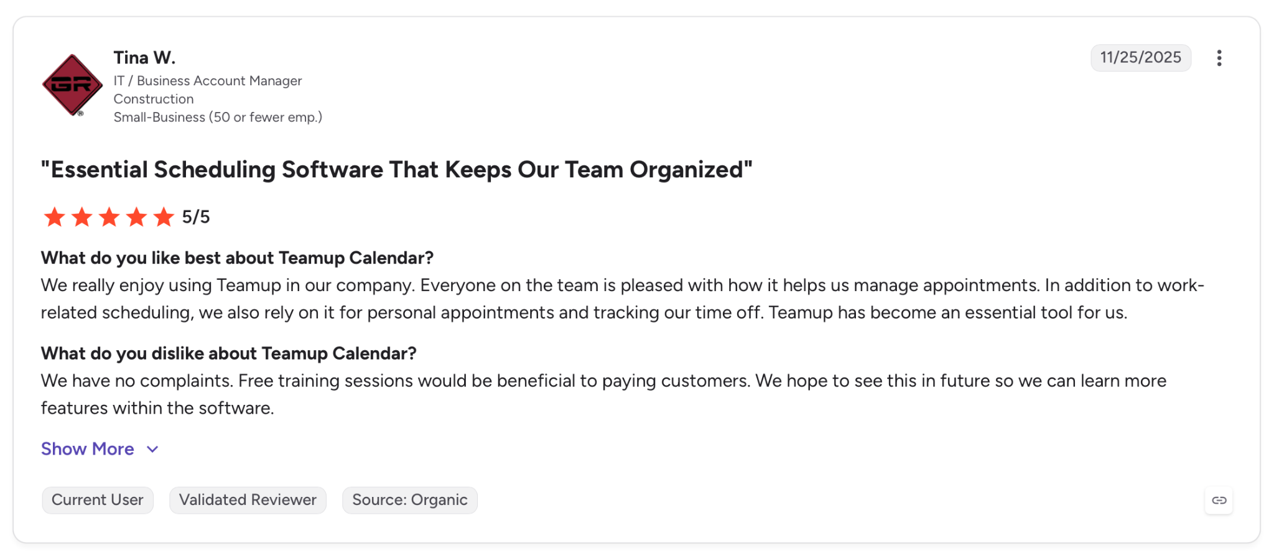Click the 5/5 rating score text

196,217
